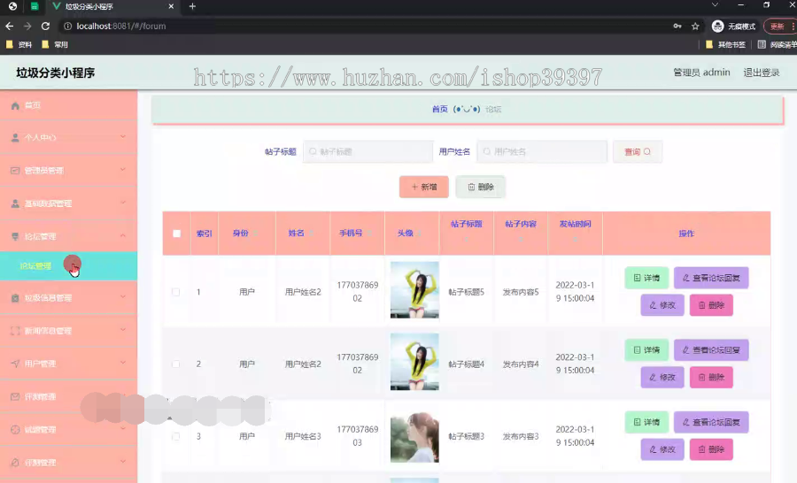Viewport: 797px width, 483px height.
Task: Tick the checkbox for row 2
Action: [x=176, y=364]
